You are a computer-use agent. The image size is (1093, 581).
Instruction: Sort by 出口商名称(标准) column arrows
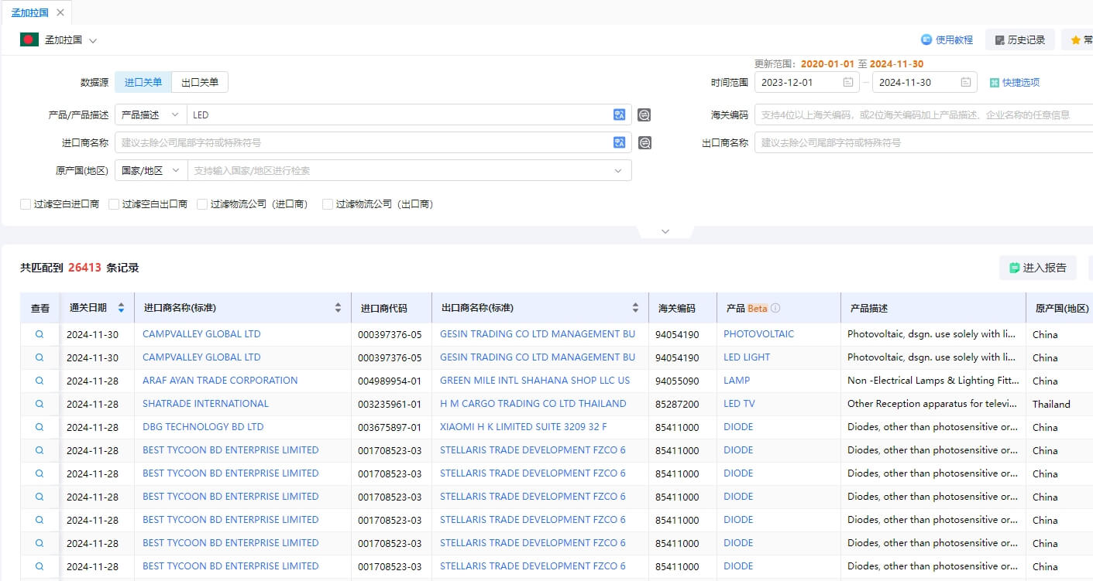click(x=635, y=308)
